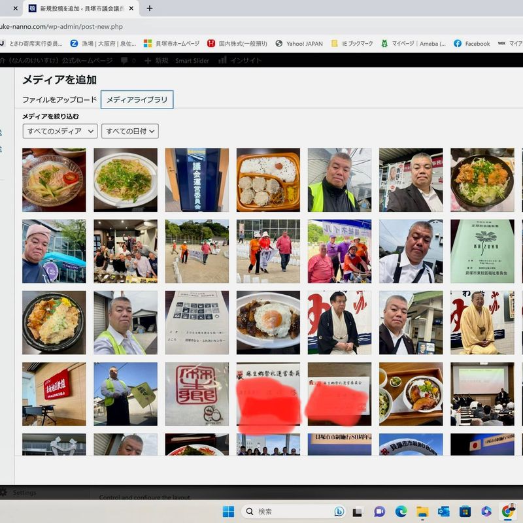Open new browser tab with plus icon
This screenshot has height=523, width=523.
(150, 8)
